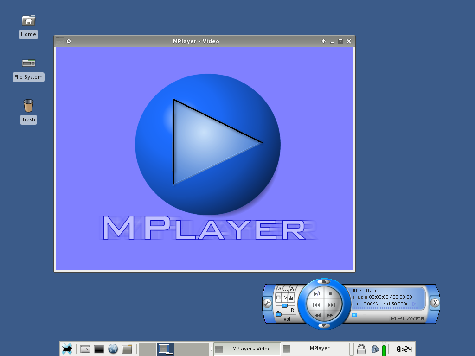Click the green level indicator in the panel
Viewport: 475px width, 356px height.
pos(384,350)
